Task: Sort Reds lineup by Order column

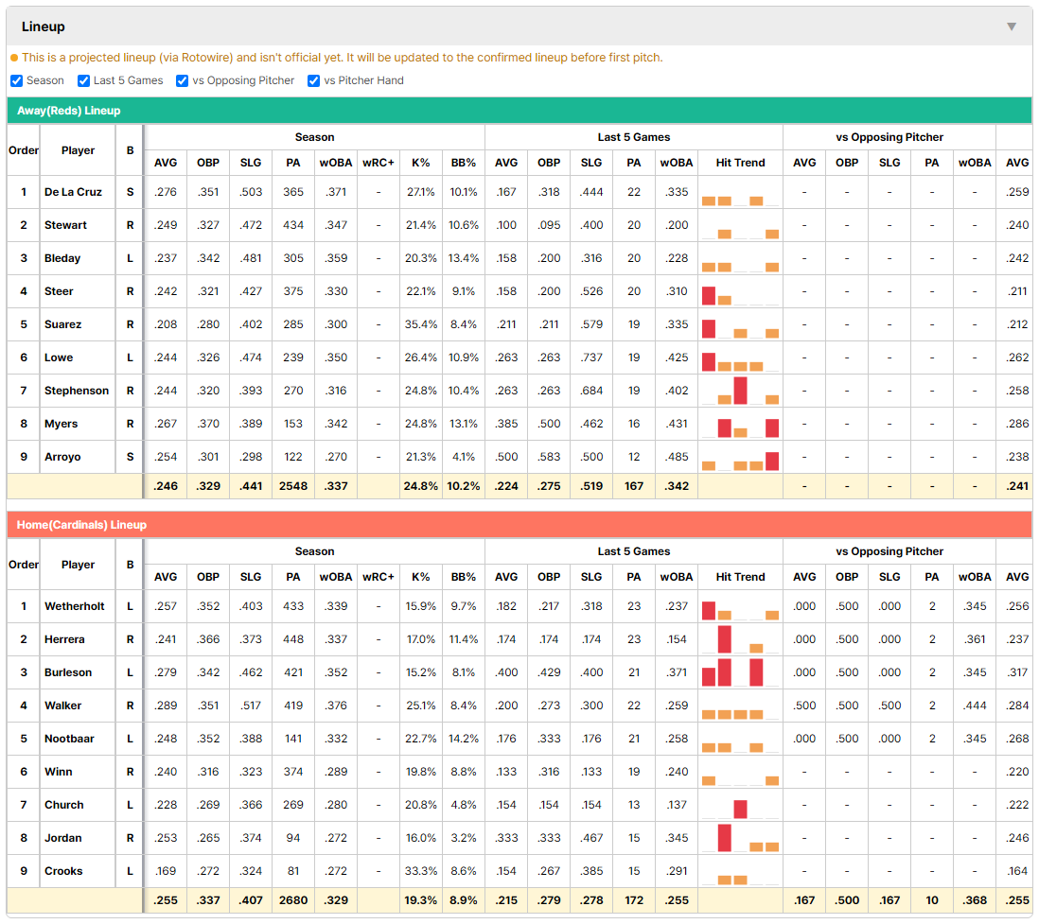Action: point(24,150)
